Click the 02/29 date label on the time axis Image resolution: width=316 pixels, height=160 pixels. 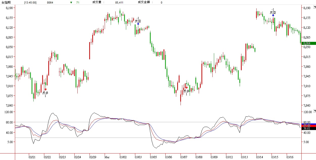tap(93, 157)
